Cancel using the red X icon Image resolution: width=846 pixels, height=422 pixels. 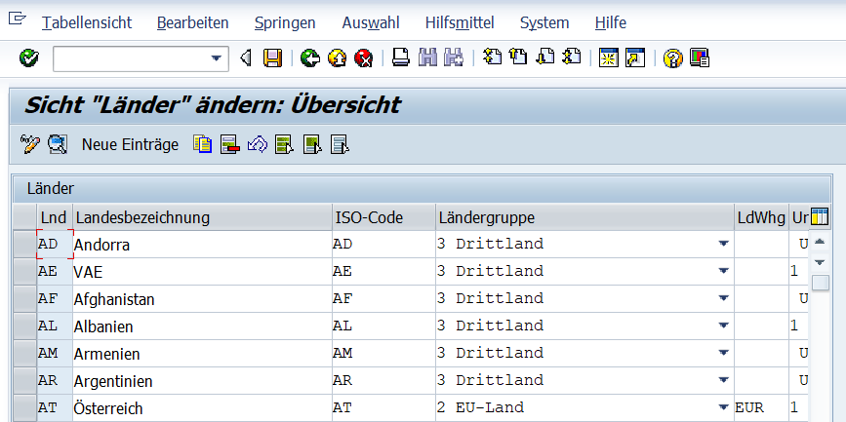tap(364, 58)
